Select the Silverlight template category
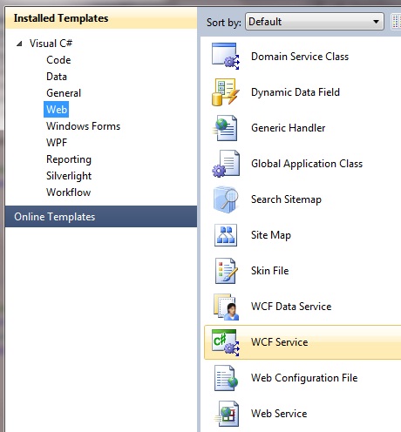The width and height of the screenshot is (401, 432). (69, 176)
